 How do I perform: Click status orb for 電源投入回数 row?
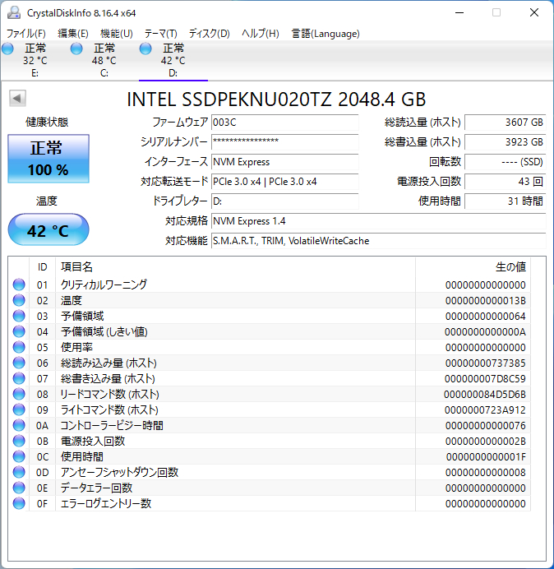(x=19, y=441)
